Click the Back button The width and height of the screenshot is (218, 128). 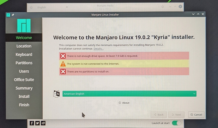pyautogui.click(x=159, y=115)
